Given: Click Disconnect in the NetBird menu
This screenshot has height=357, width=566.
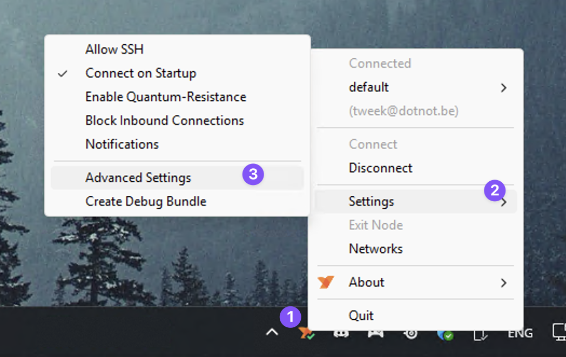Looking at the screenshot, I should [416, 168].
